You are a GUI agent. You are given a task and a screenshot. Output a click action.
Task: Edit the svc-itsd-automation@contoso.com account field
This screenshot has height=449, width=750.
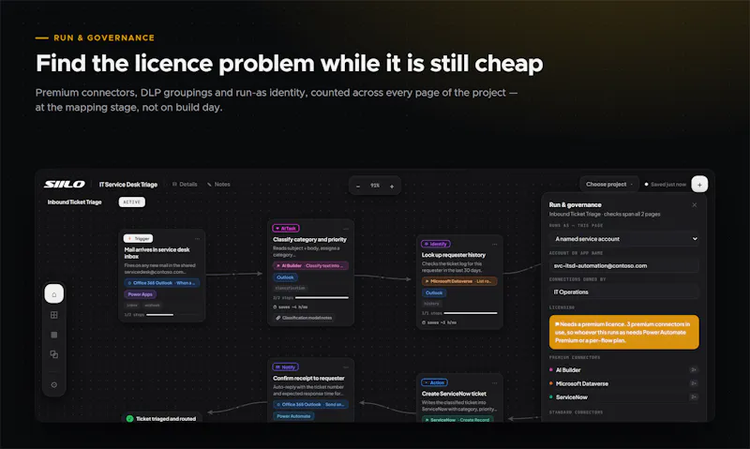(x=623, y=265)
